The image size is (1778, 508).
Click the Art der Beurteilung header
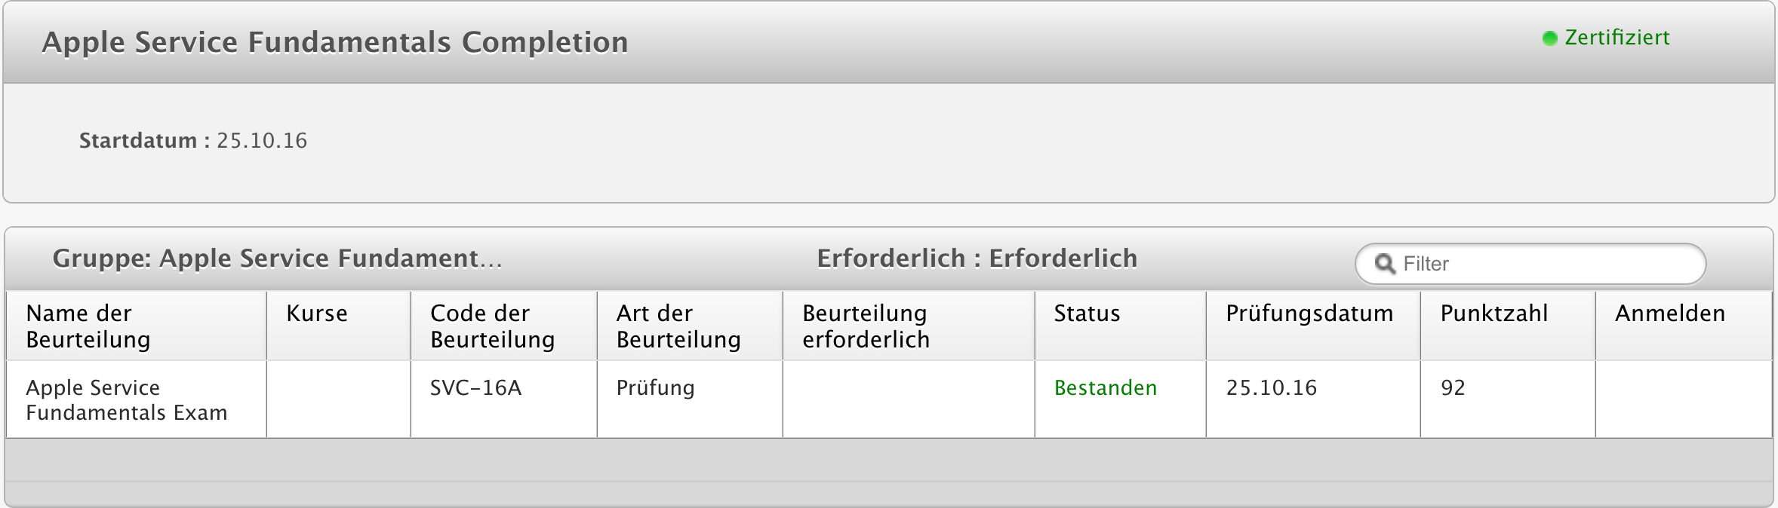(x=678, y=326)
